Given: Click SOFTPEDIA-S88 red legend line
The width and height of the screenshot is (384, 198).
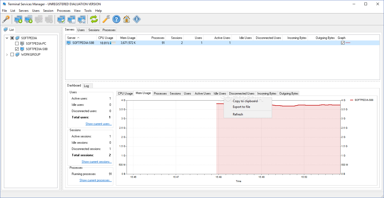Looking at the screenshot, I should (x=352, y=100).
